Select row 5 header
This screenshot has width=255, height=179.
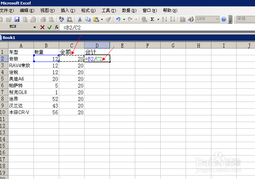coord(4,79)
